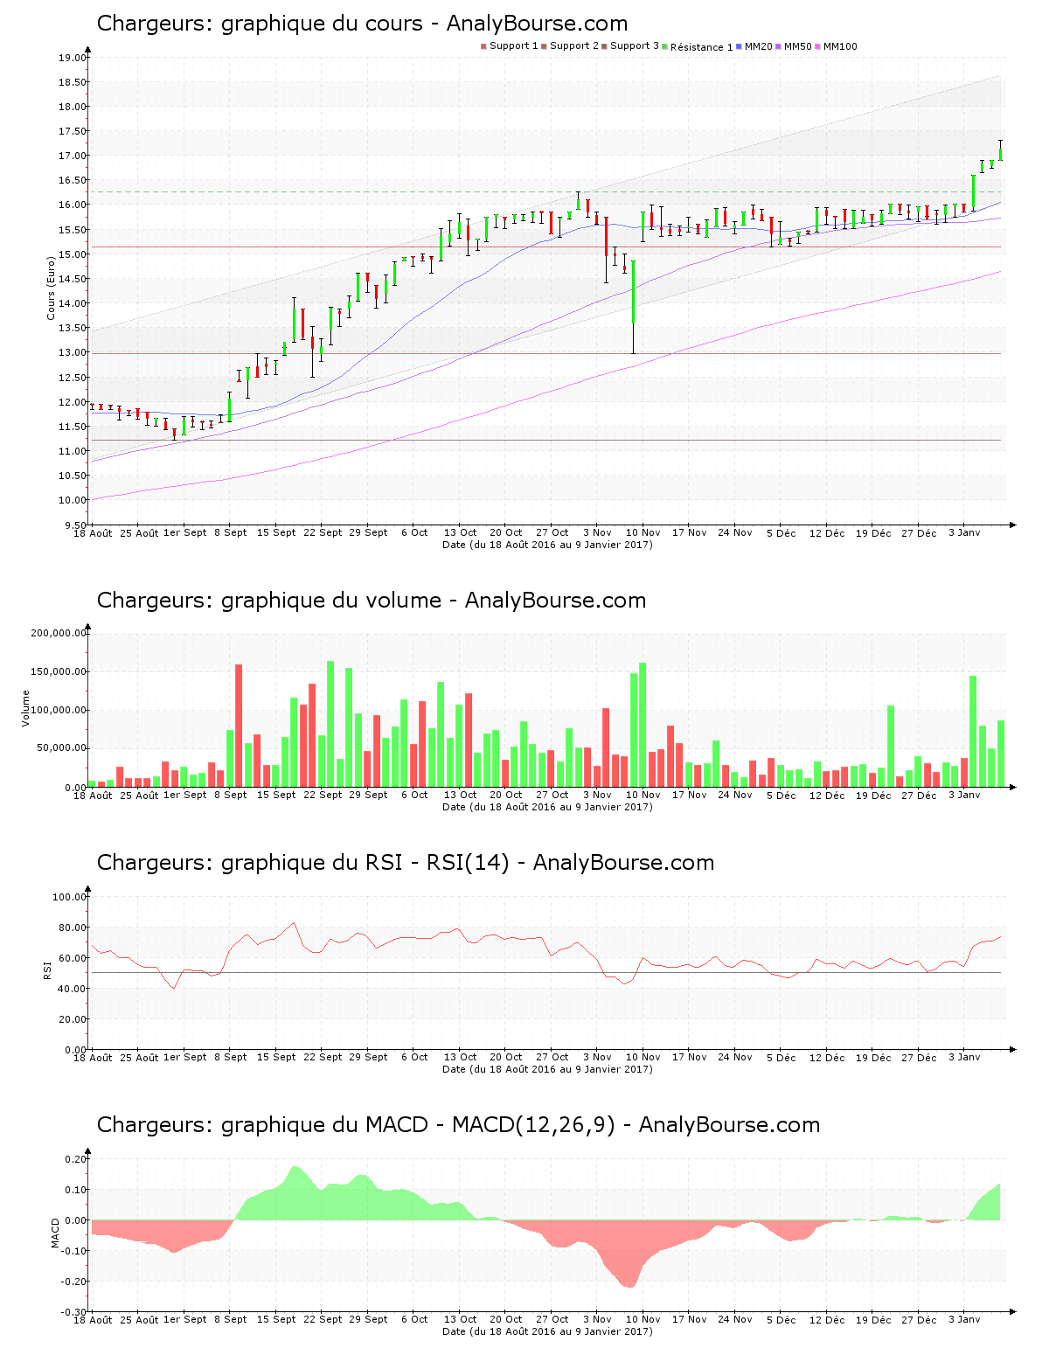Click the MM20 blue legend swatch
Image resolution: width=1049 pixels, height=1355 pixels.
click(x=740, y=46)
